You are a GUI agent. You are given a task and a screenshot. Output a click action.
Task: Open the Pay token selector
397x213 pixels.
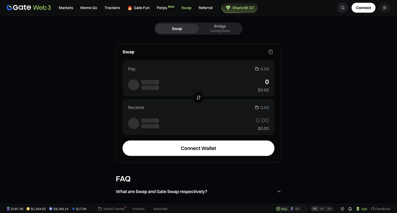[144, 85]
